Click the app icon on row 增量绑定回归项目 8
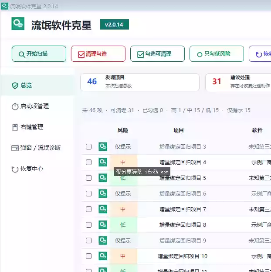 click(103, 225)
